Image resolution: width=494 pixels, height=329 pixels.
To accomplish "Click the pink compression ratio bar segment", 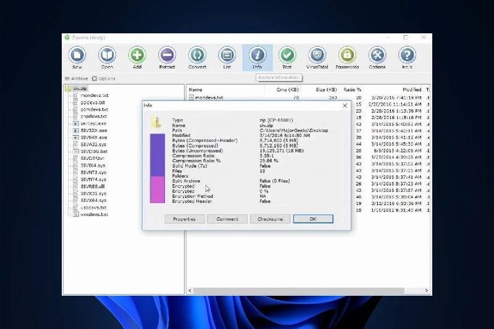I will pyautogui.click(x=157, y=189).
